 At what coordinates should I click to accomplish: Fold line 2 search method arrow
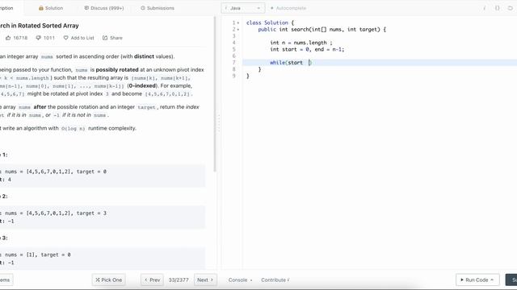click(238, 30)
